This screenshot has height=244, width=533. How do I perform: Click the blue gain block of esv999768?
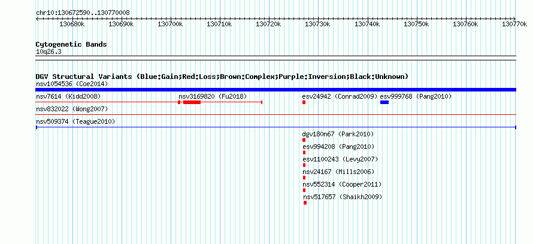point(384,102)
